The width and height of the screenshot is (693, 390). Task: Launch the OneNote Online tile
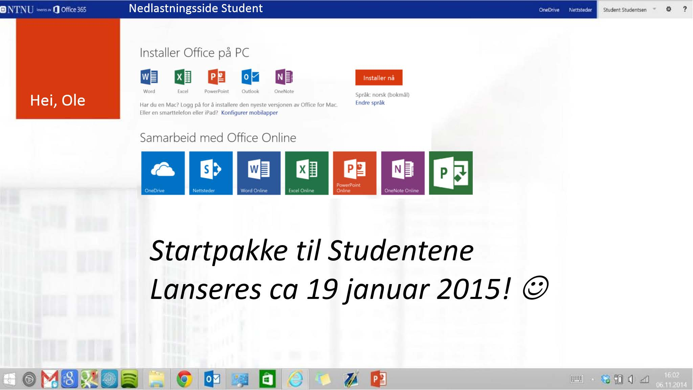tap(403, 173)
